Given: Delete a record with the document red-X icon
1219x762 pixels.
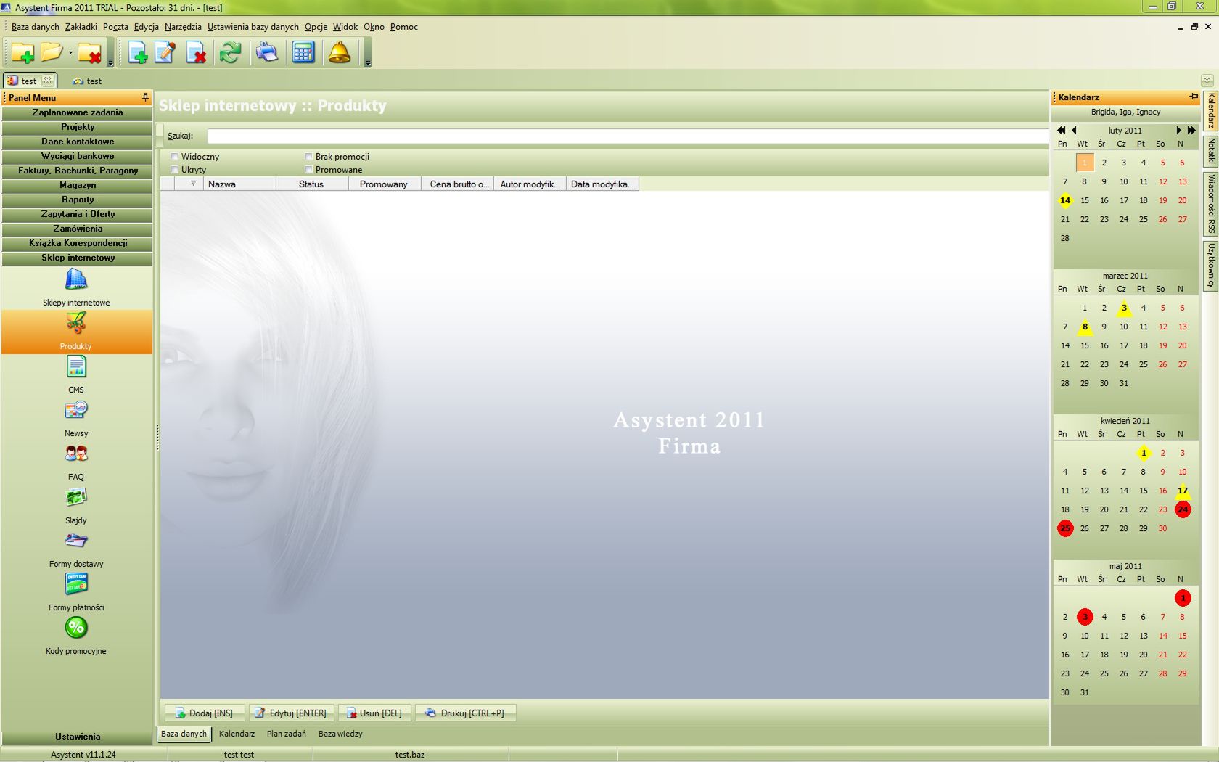Looking at the screenshot, I should (x=196, y=52).
